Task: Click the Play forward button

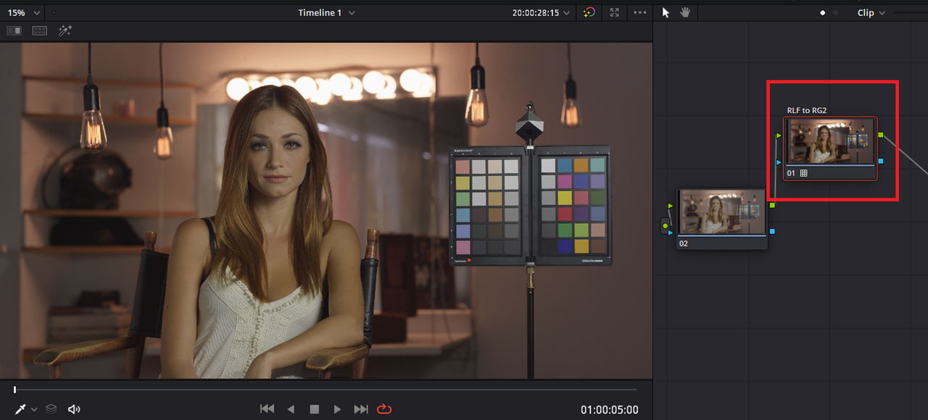Action: 337,409
